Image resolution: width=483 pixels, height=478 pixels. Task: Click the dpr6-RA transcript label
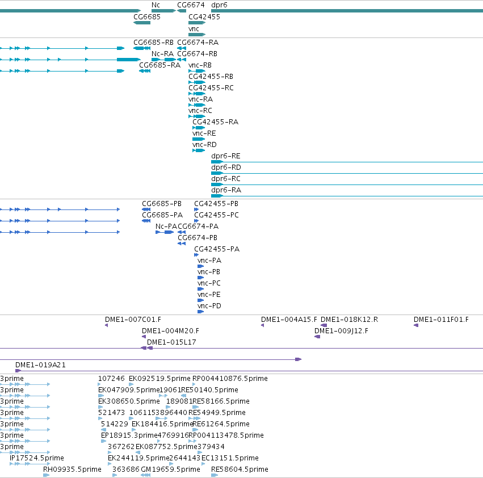(226, 190)
